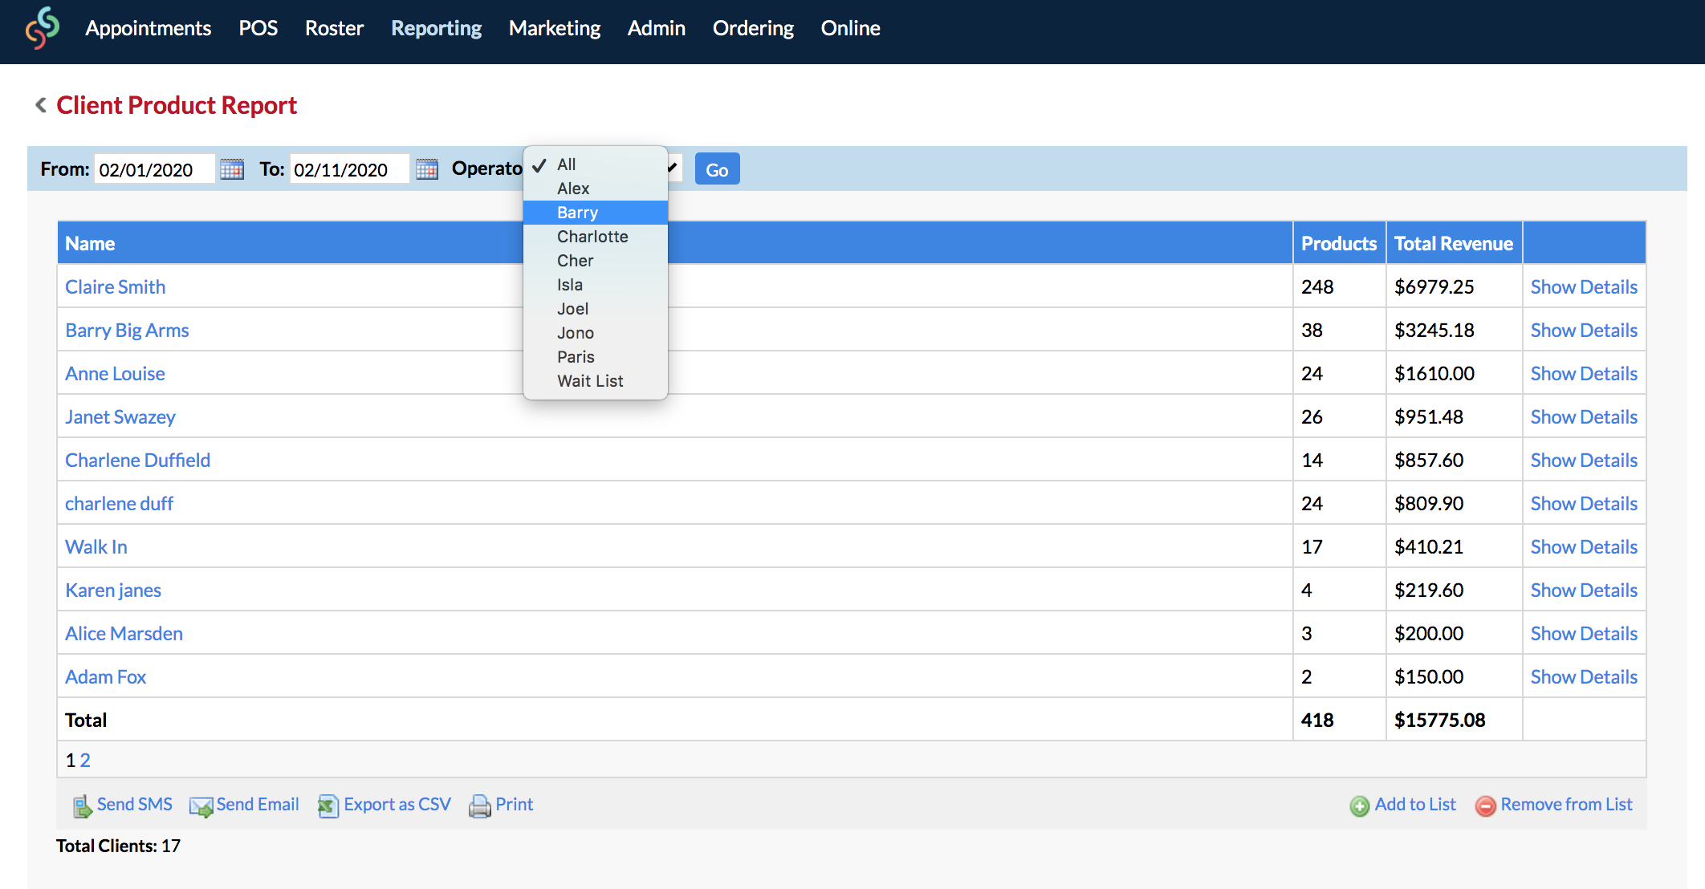The image size is (1705, 889).
Task: Choose Wait List in the operator dropdown
Action: (x=596, y=381)
